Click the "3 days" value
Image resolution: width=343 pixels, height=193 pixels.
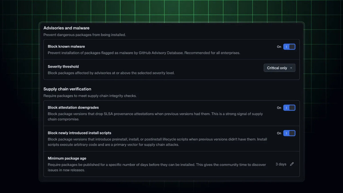pyautogui.click(x=281, y=164)
